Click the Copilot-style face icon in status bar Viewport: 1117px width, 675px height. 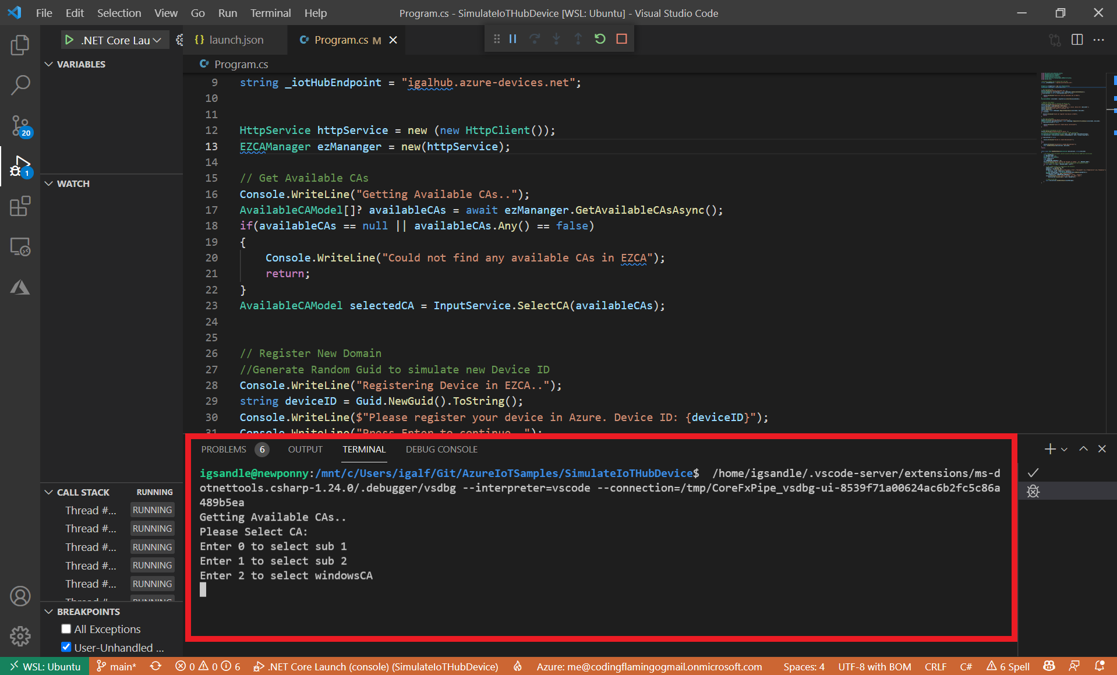pos(1049,666)
